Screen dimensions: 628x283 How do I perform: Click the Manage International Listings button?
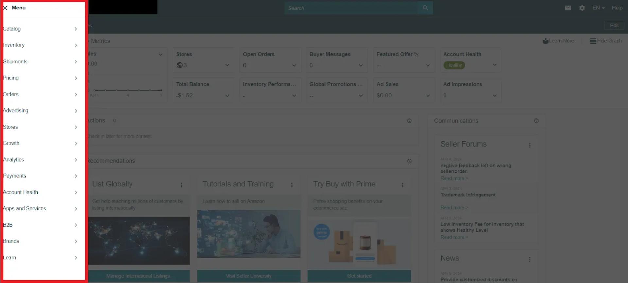pyautogui.click(x=138, y=276)
